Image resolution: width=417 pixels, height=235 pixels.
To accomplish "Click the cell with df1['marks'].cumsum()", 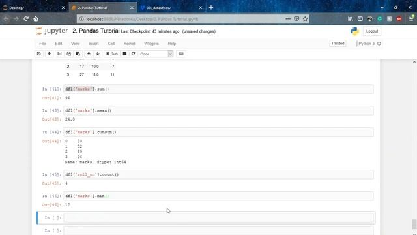I will point(218,132).
